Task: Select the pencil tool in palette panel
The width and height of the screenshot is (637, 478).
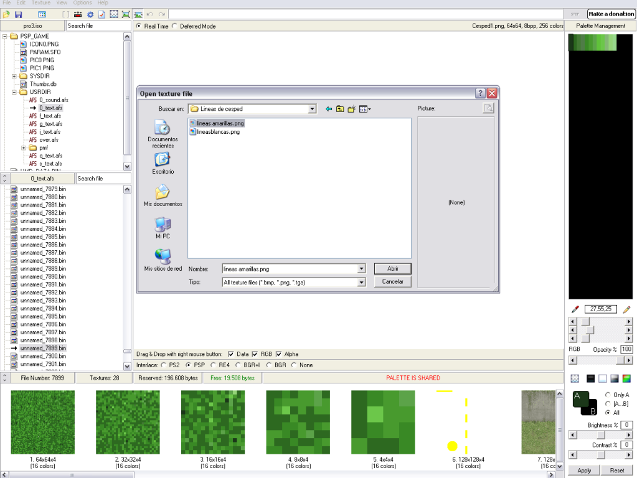Action: point(627,309)
